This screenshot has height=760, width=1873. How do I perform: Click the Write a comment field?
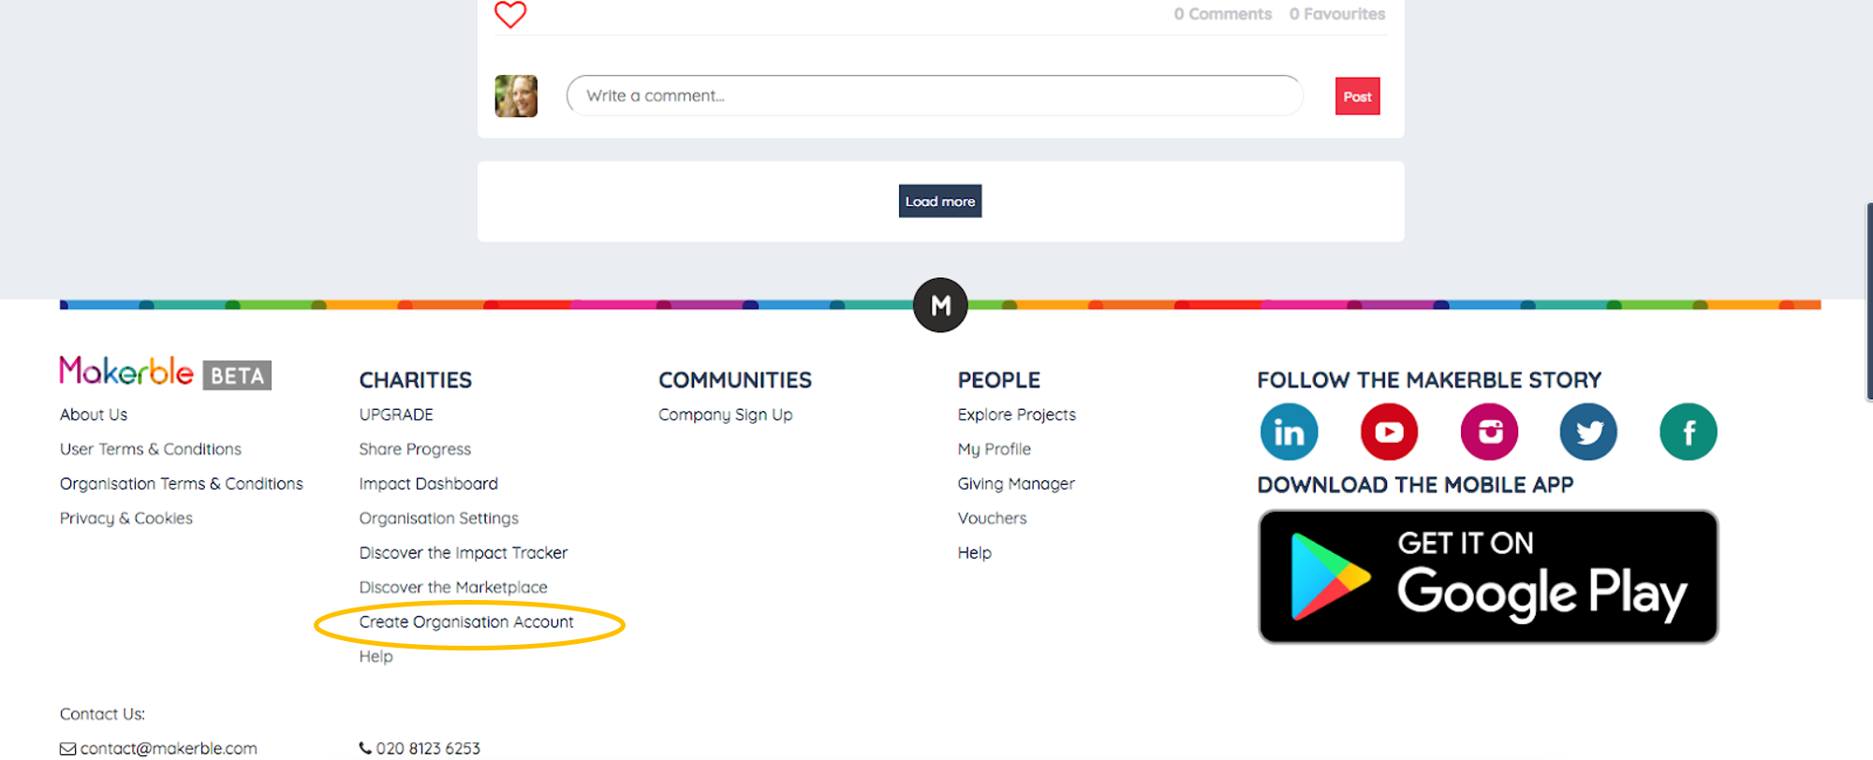935,95
